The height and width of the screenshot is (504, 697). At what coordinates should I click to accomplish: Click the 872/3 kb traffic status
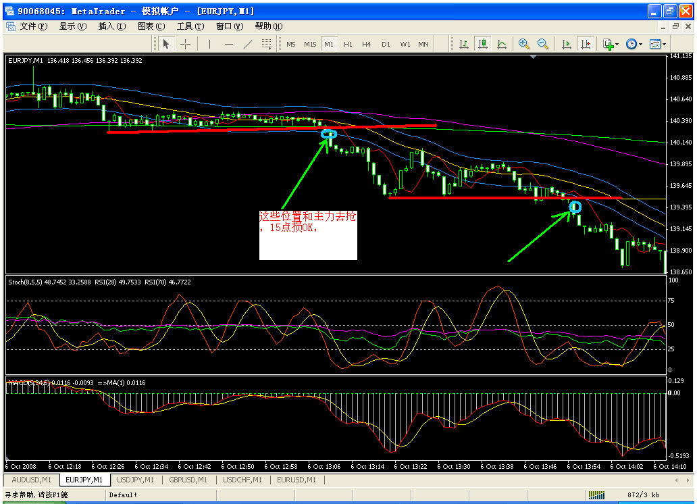643,495
